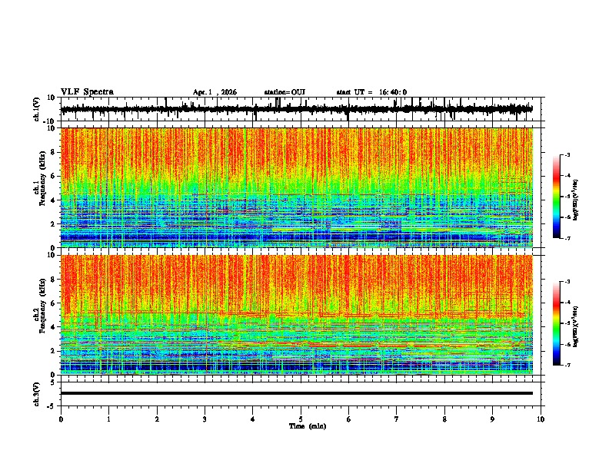This screenshot has height=470, width=609.
Task: Select the date text "Apr. 1, 2026"
Action: (x=215, y=92)
